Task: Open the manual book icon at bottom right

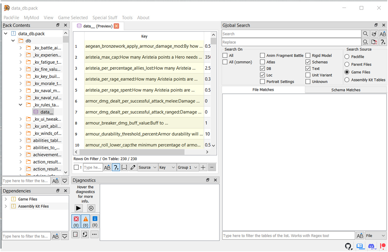Action: 360,246
